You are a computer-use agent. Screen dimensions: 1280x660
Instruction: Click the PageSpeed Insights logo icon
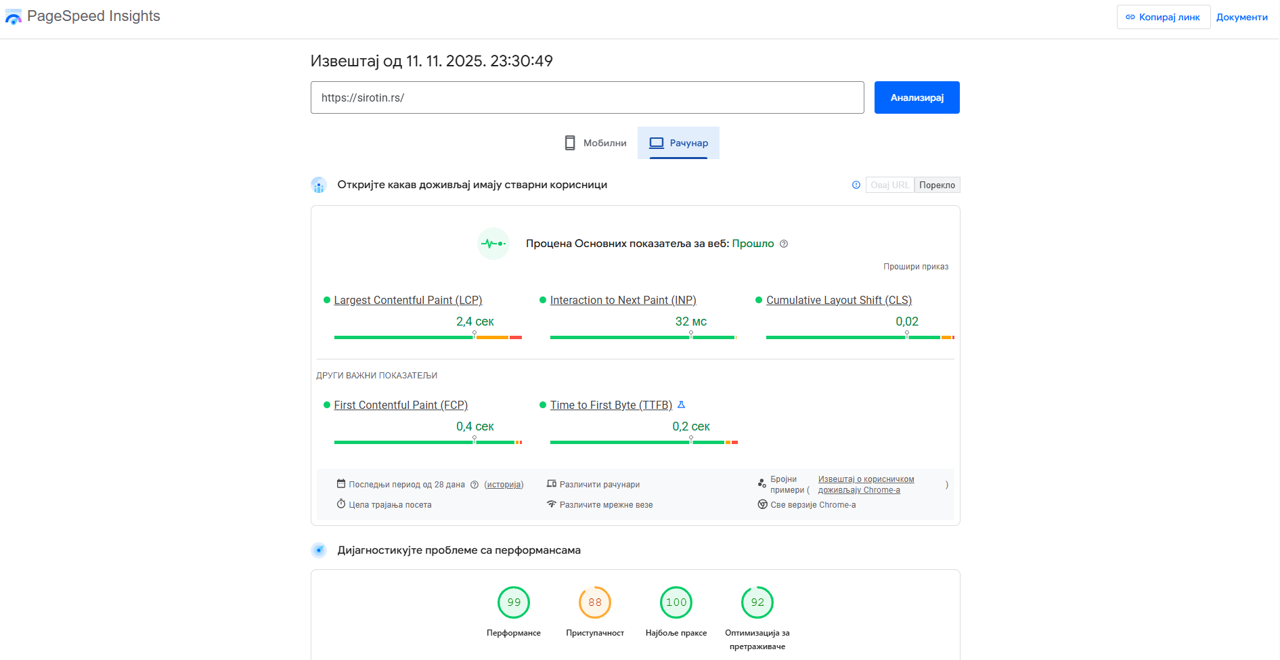pyautogui.click(x=13, y=17)
